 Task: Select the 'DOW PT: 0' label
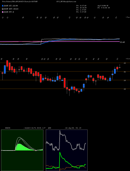(x=9, y=12)
